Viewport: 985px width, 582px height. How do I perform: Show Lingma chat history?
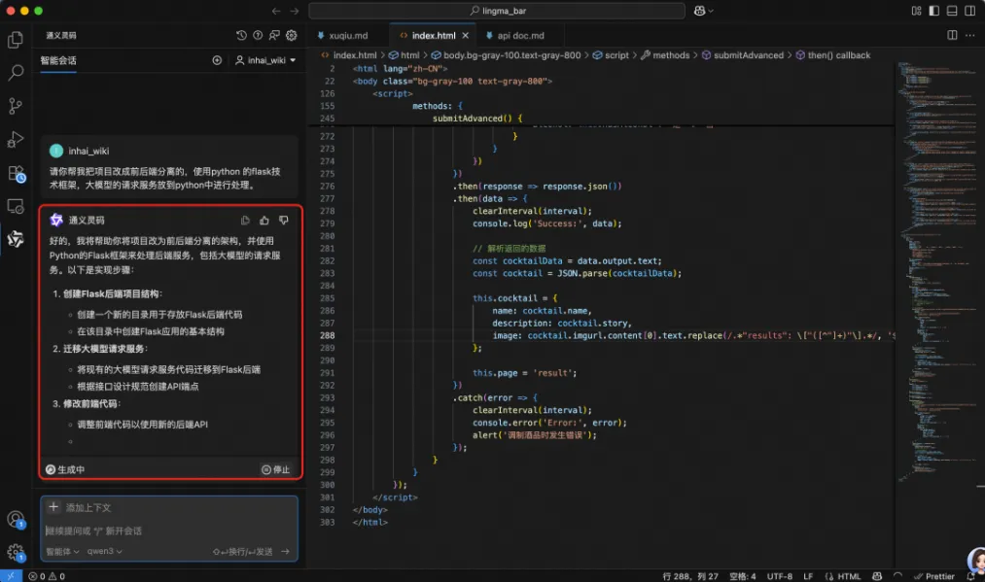(241, 35)
